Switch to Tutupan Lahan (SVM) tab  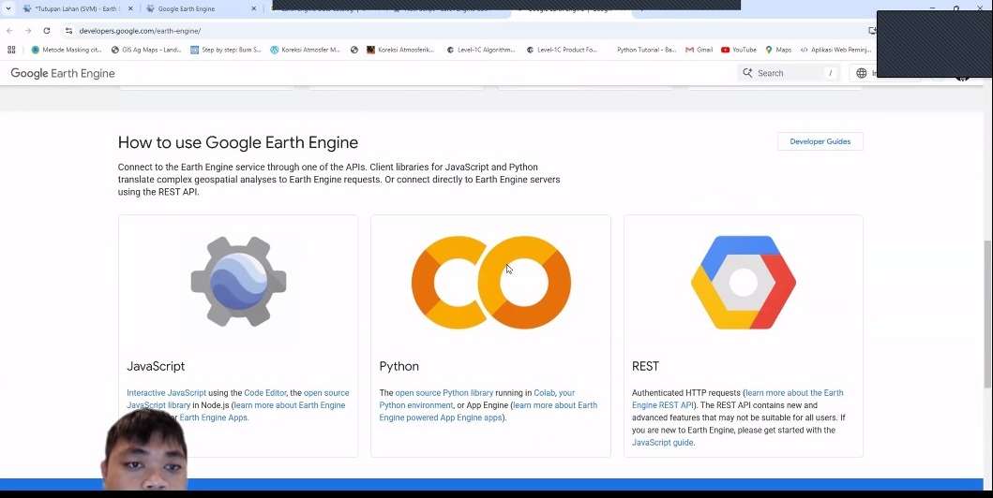[x=76, y=8]
